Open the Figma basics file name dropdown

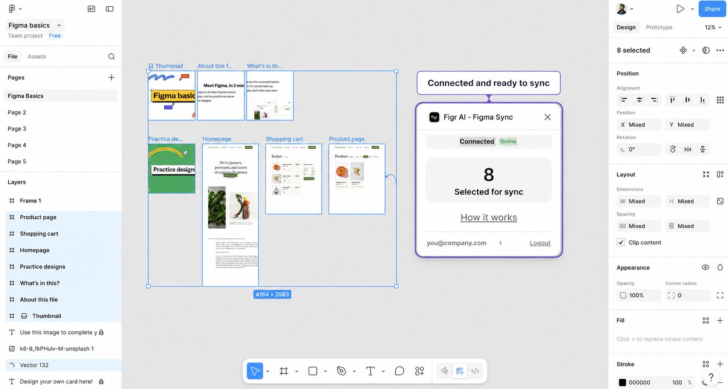tap(59, 25)
